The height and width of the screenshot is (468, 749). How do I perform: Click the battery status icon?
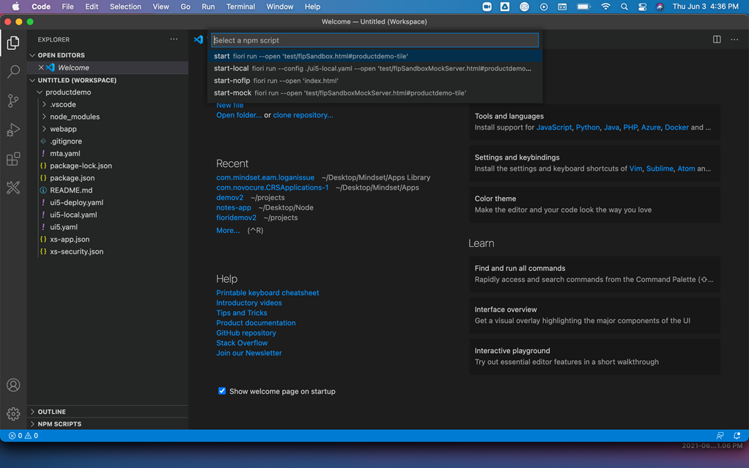coord(583,7)
